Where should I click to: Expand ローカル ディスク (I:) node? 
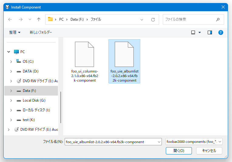11,110
